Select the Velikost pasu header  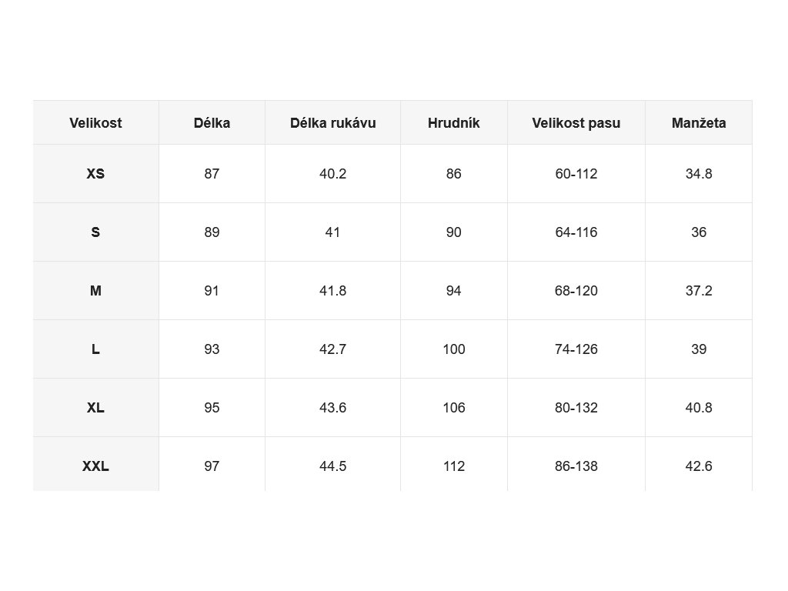coord(576,122)
